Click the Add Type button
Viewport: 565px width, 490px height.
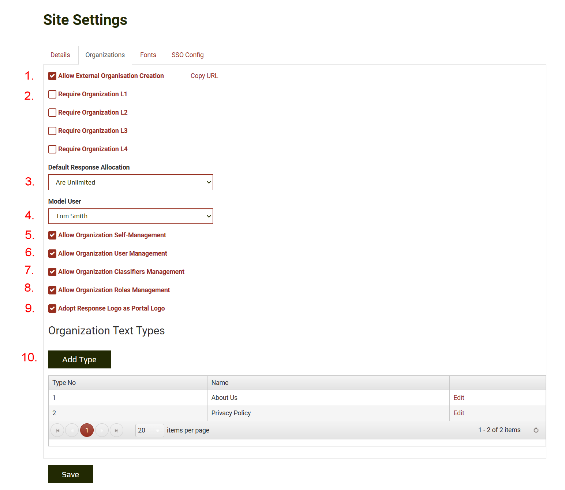79,360
